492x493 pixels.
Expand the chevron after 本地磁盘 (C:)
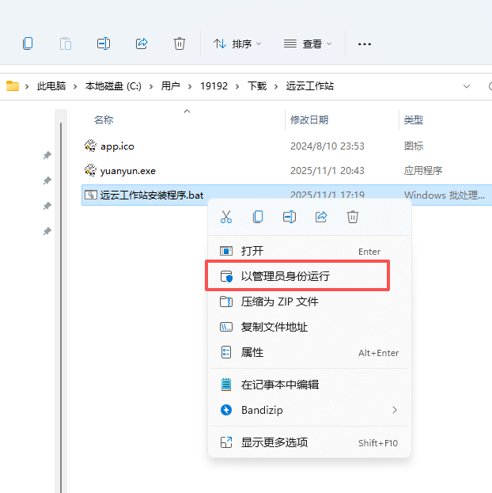(151, 86)
